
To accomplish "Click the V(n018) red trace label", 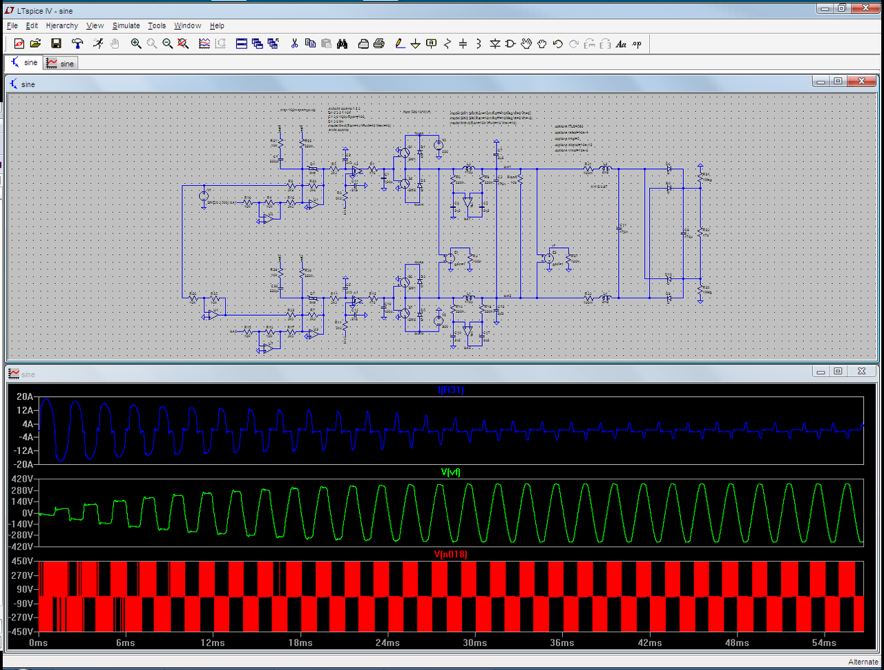I will pos(451,554).
